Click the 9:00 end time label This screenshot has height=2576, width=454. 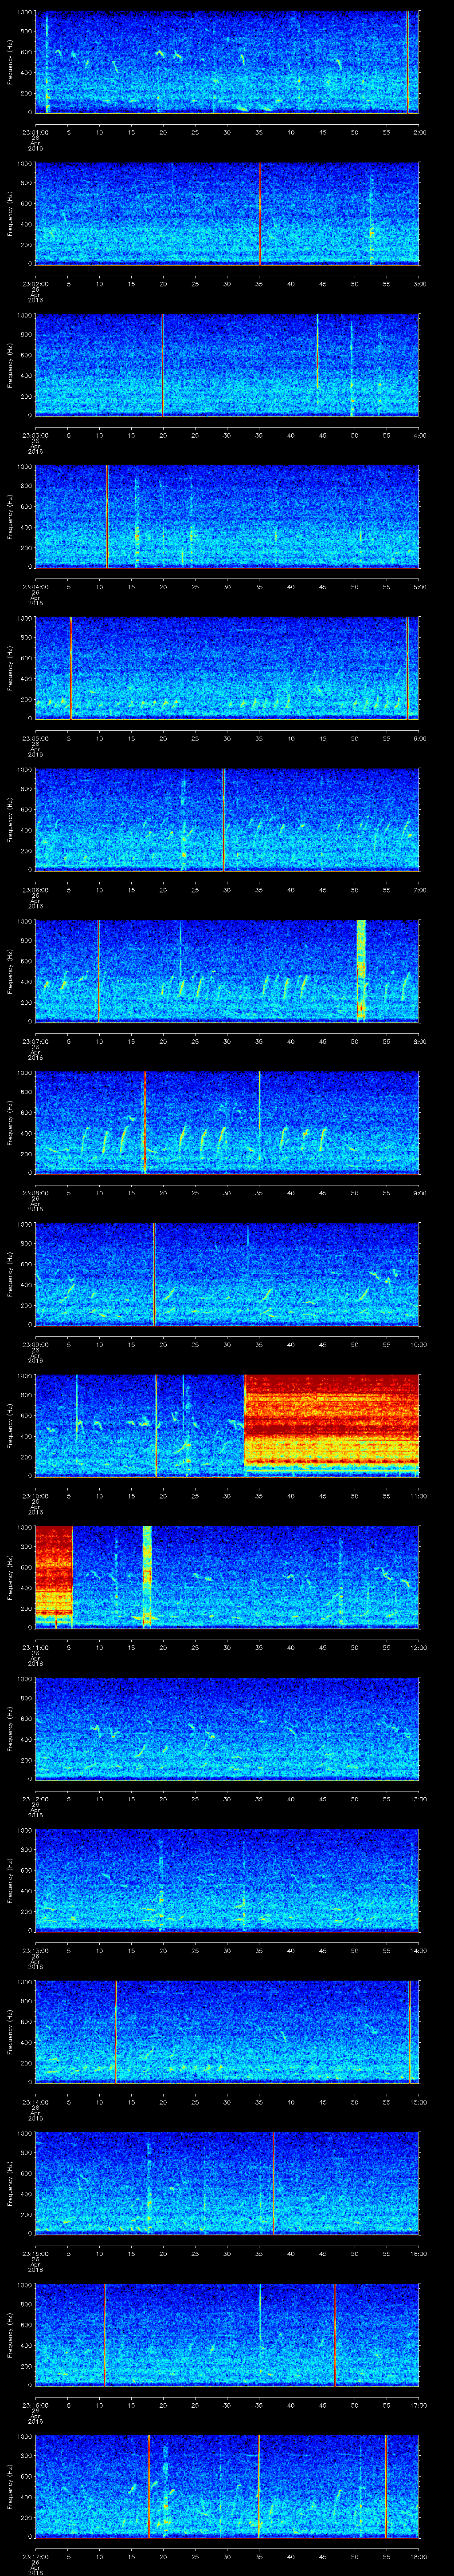click(x=419, y=1192)
